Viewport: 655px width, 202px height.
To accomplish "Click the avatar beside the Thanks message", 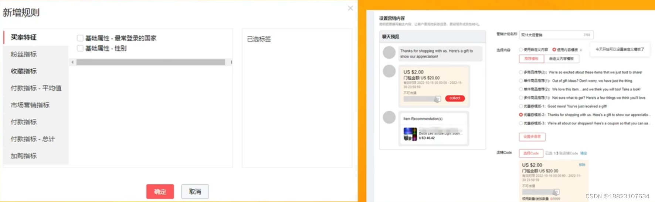I will (x=389, y=52).
